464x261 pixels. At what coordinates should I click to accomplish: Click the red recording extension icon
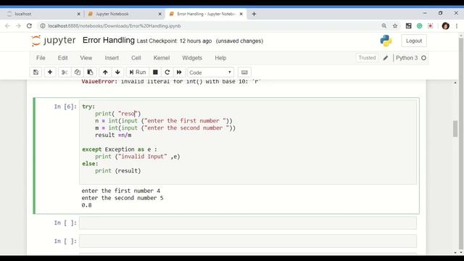[431, 26]
